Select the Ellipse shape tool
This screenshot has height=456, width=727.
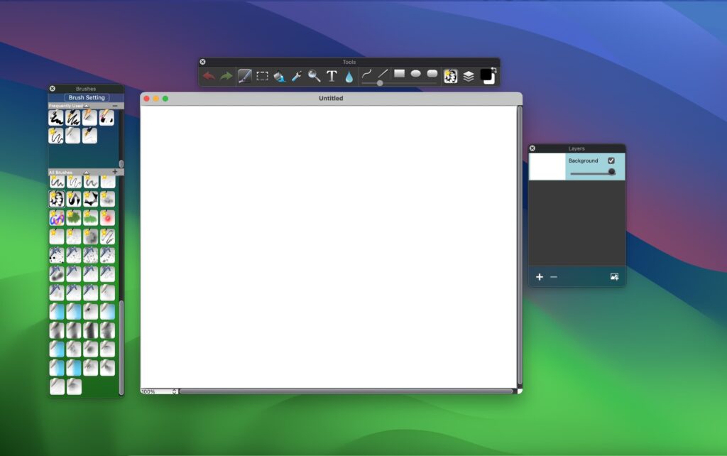point(415,73)
